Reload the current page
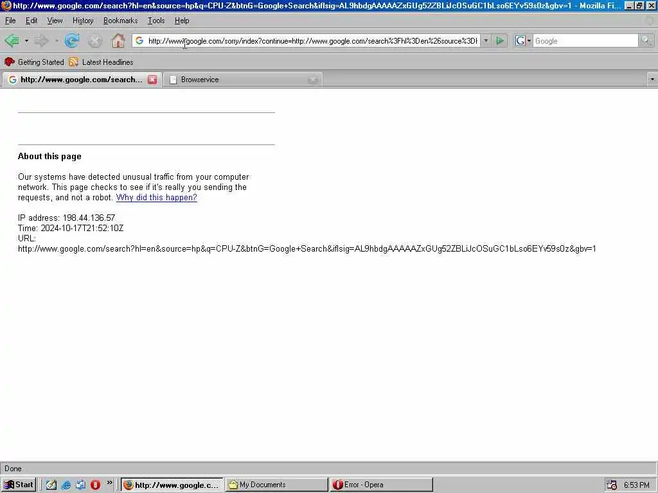 click(72, 40)
